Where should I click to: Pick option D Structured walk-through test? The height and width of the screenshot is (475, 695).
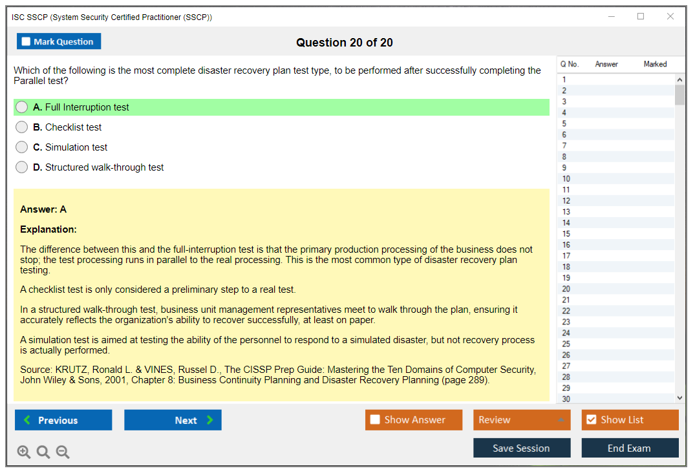(22, 167)
